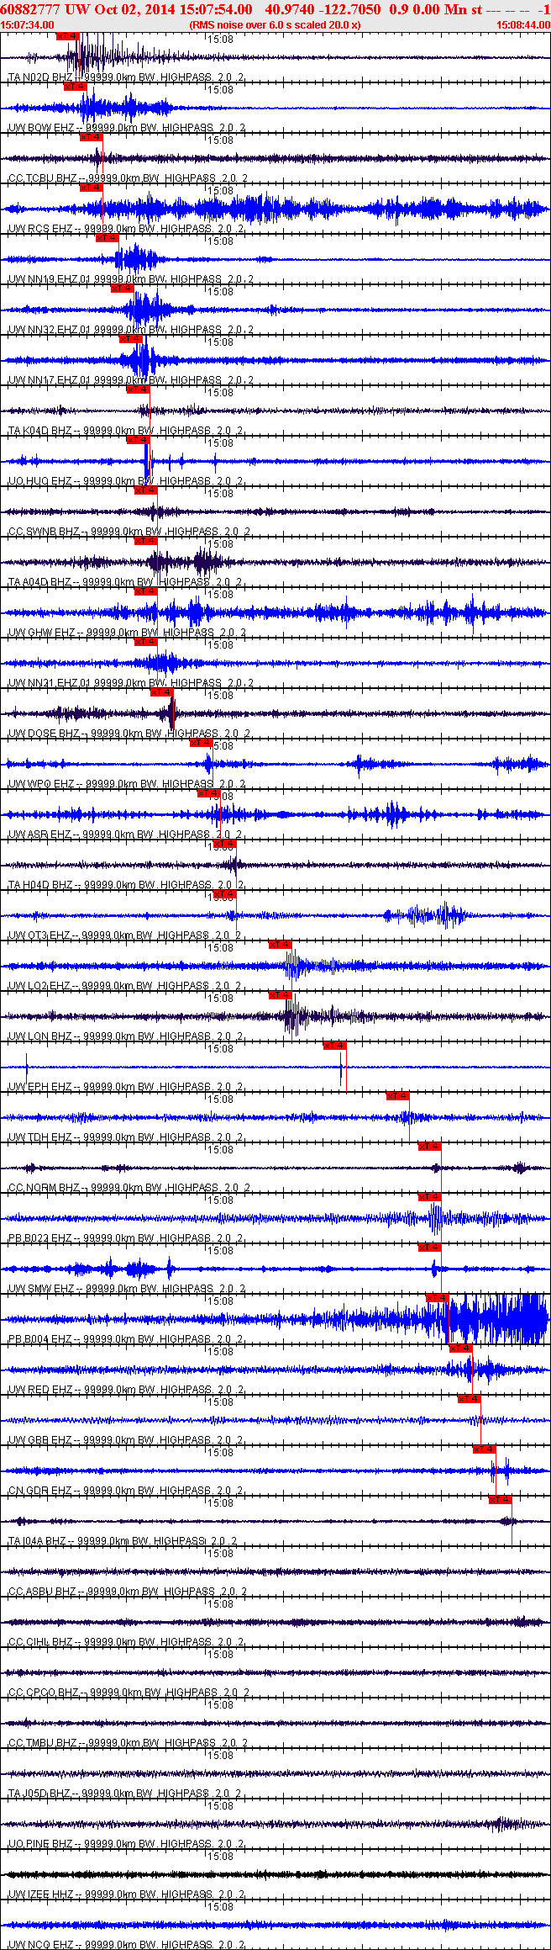The width and height of the screenshot is (551, 1950).
Task: Select the CC TMBU BHZ station label
Action: [128, 1743]
